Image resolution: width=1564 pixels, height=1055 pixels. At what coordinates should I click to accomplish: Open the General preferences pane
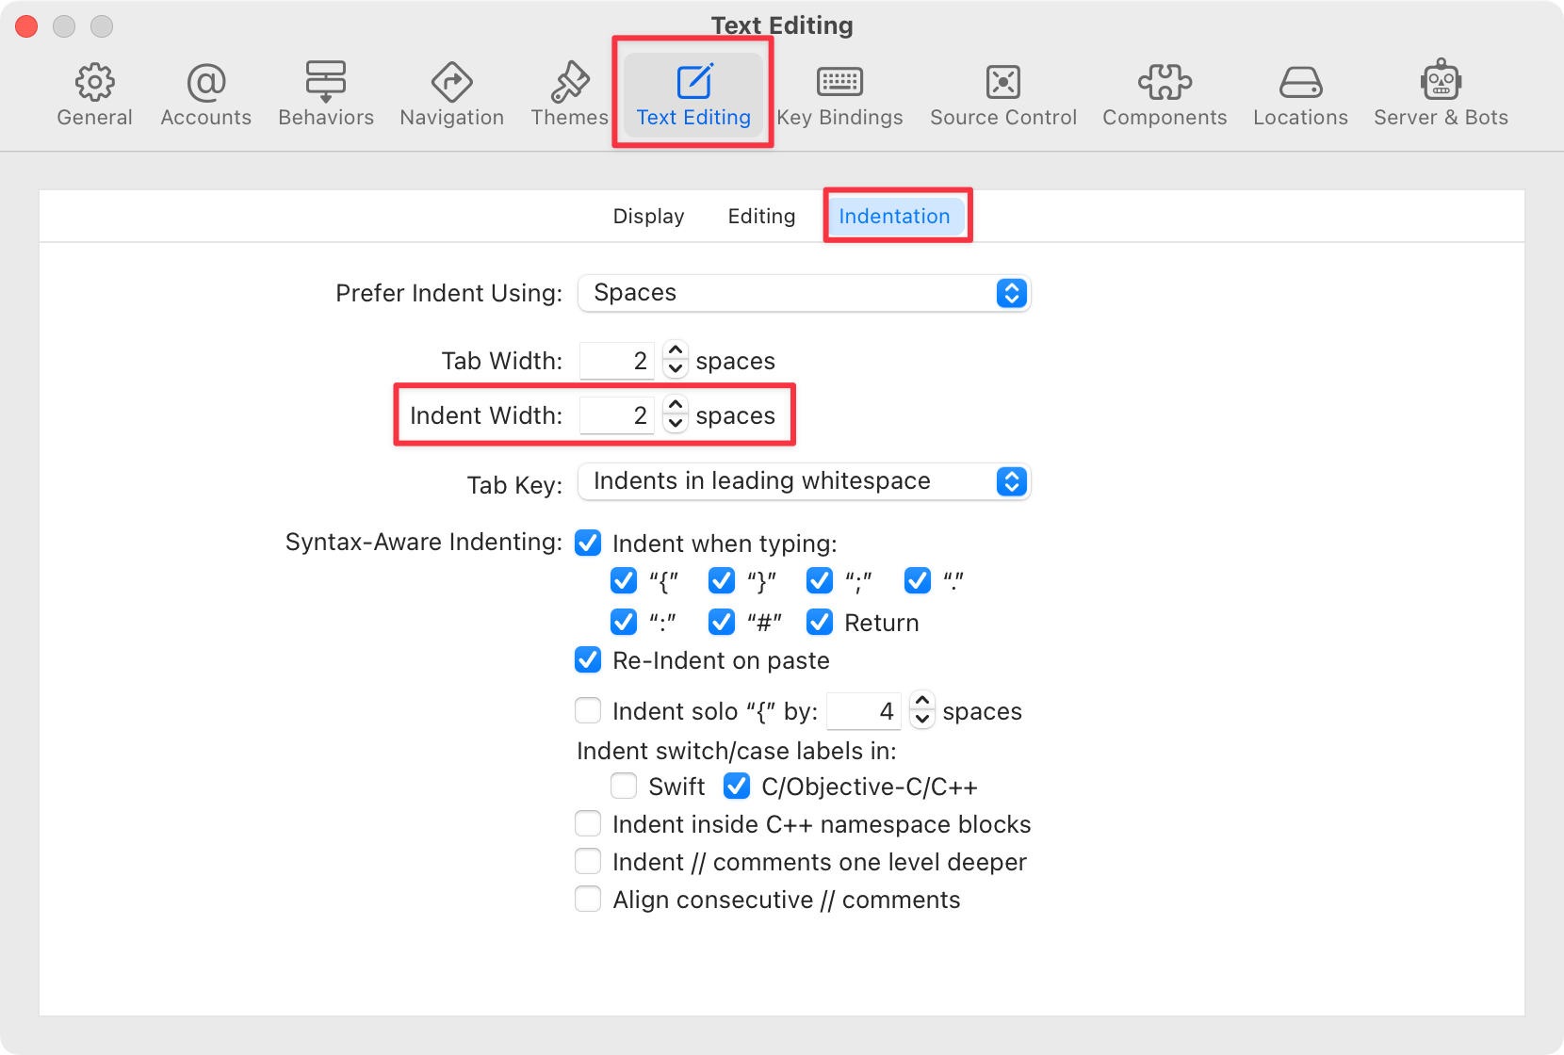(94, 95)
